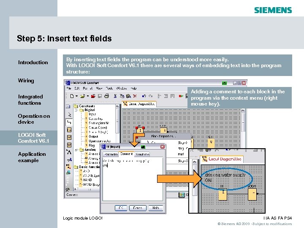Image resolution: width=304 pixels, height=228 pixels.
Task: Select Constants folder in tree
Action: point(85,106)
